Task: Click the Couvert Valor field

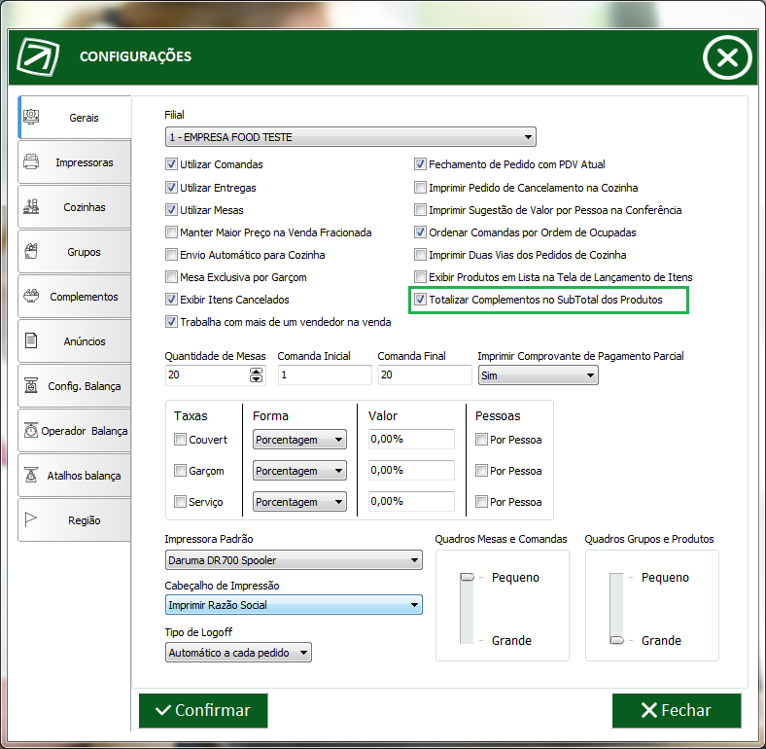Action: point(411,439)
